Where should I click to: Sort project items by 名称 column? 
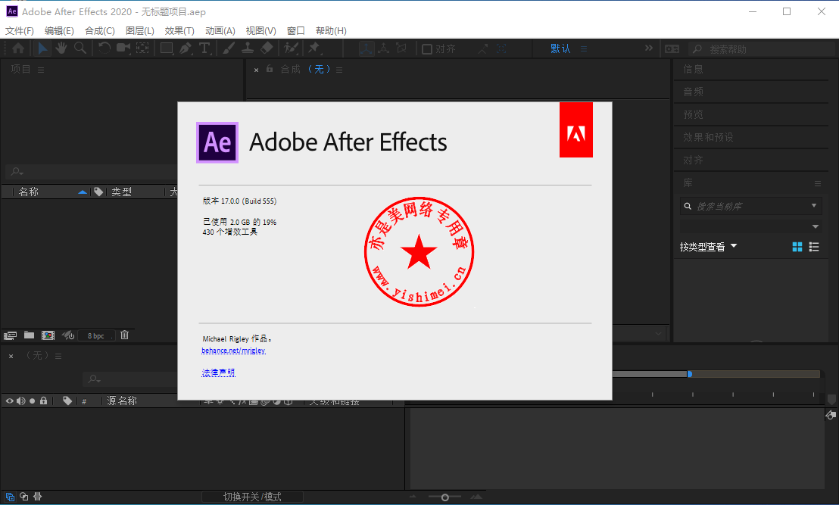(28, 192)
